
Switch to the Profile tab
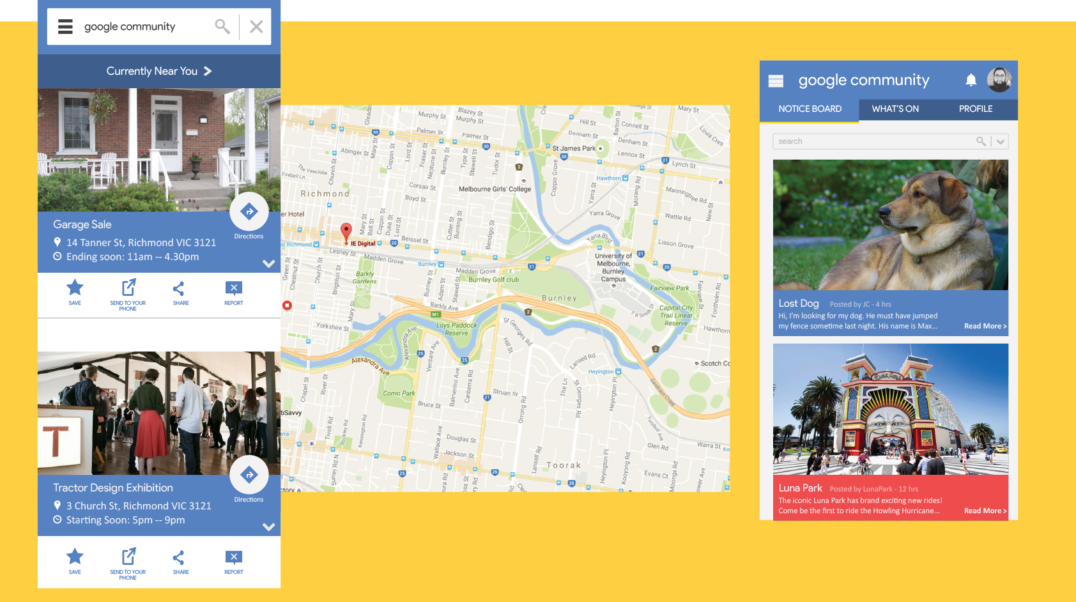click(976, 109)
